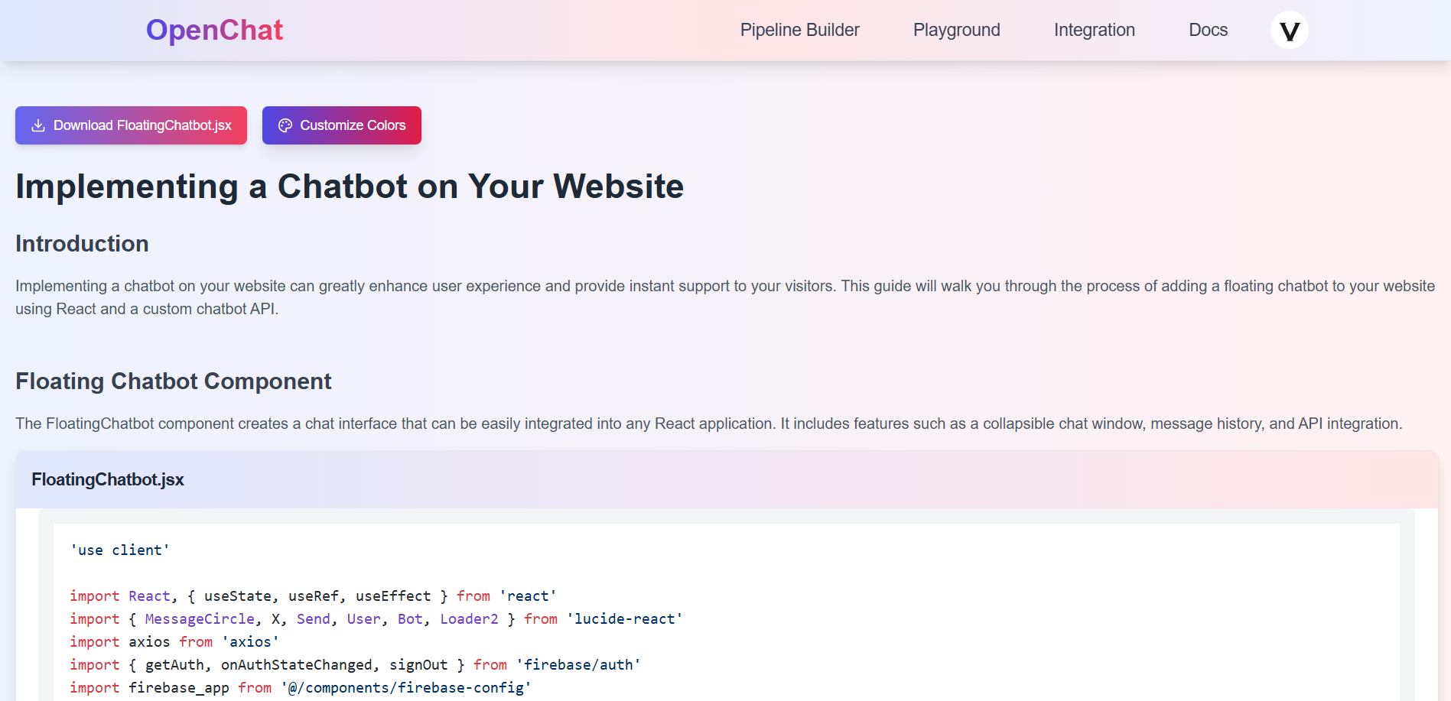Open the Integration menu item
Screen dimensions: 1451x701
coord(1094,30)
